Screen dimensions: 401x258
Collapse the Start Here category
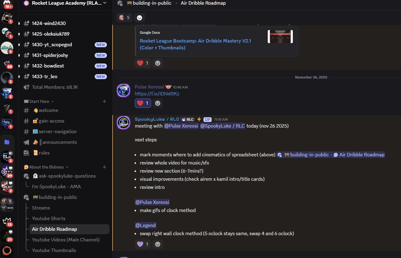pyautogui.click(x=39, y=101)
